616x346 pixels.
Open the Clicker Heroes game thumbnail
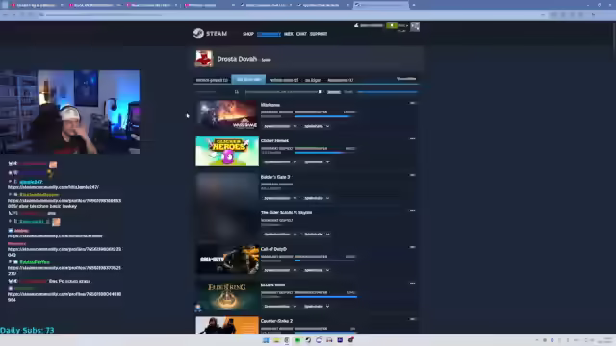[227, 152]
